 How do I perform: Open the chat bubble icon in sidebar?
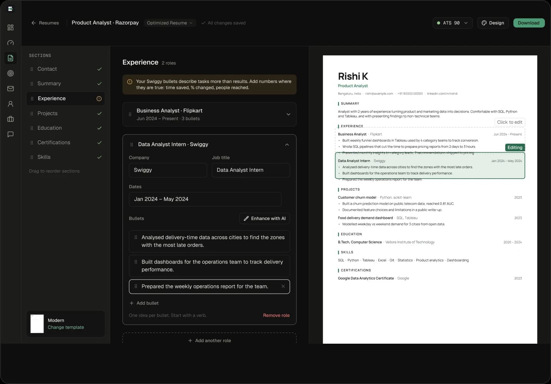point(10,134)
